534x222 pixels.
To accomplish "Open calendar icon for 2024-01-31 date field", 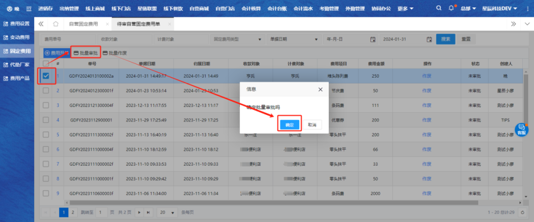I will tap(430, 39).
